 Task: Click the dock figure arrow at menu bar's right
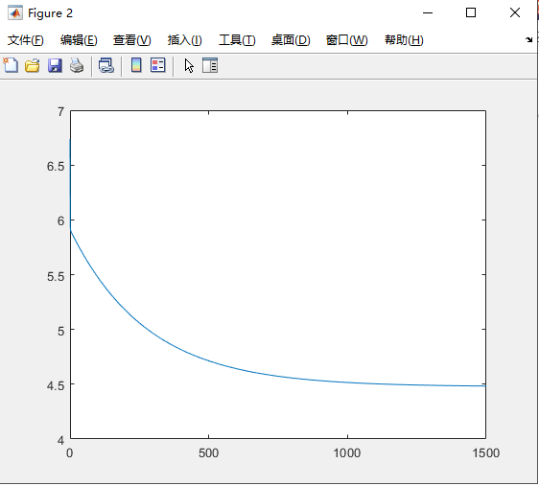tap(528, 40)
